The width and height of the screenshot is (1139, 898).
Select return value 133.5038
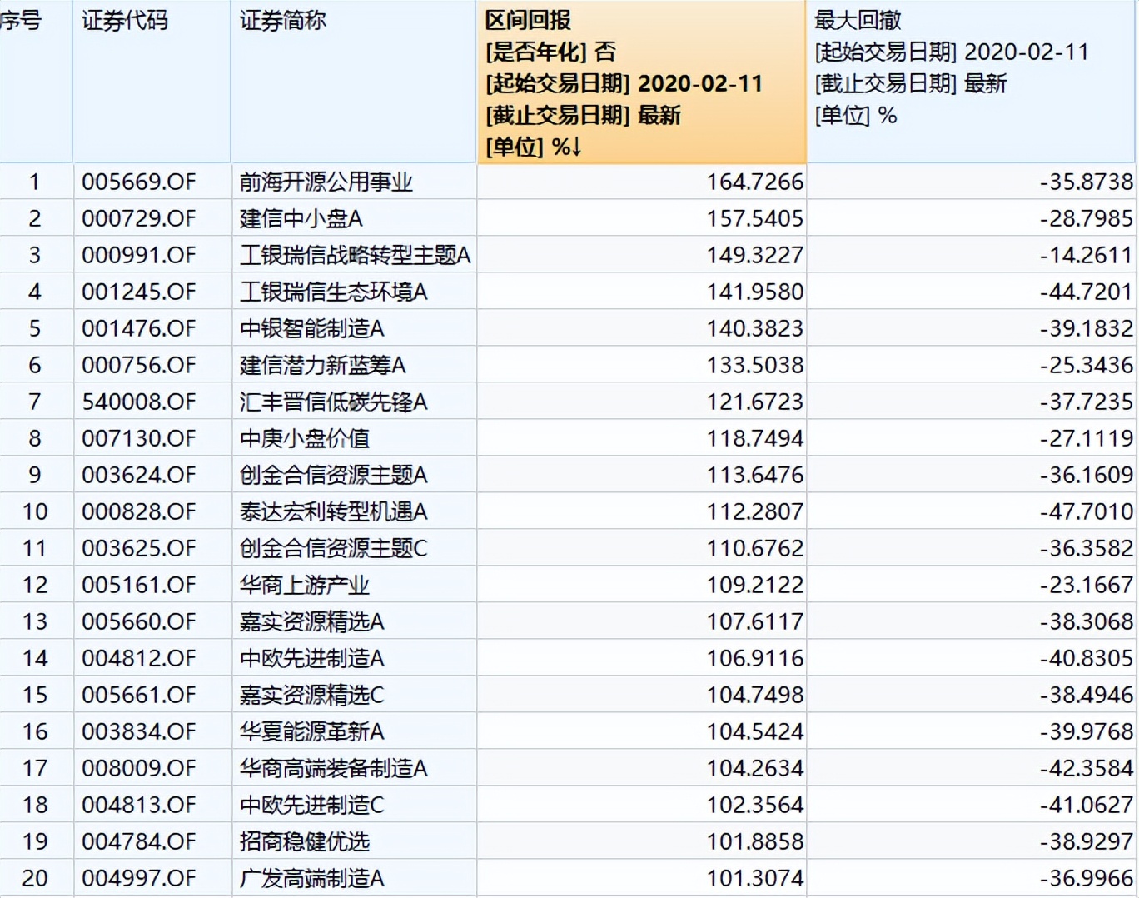tap(755, 365)
